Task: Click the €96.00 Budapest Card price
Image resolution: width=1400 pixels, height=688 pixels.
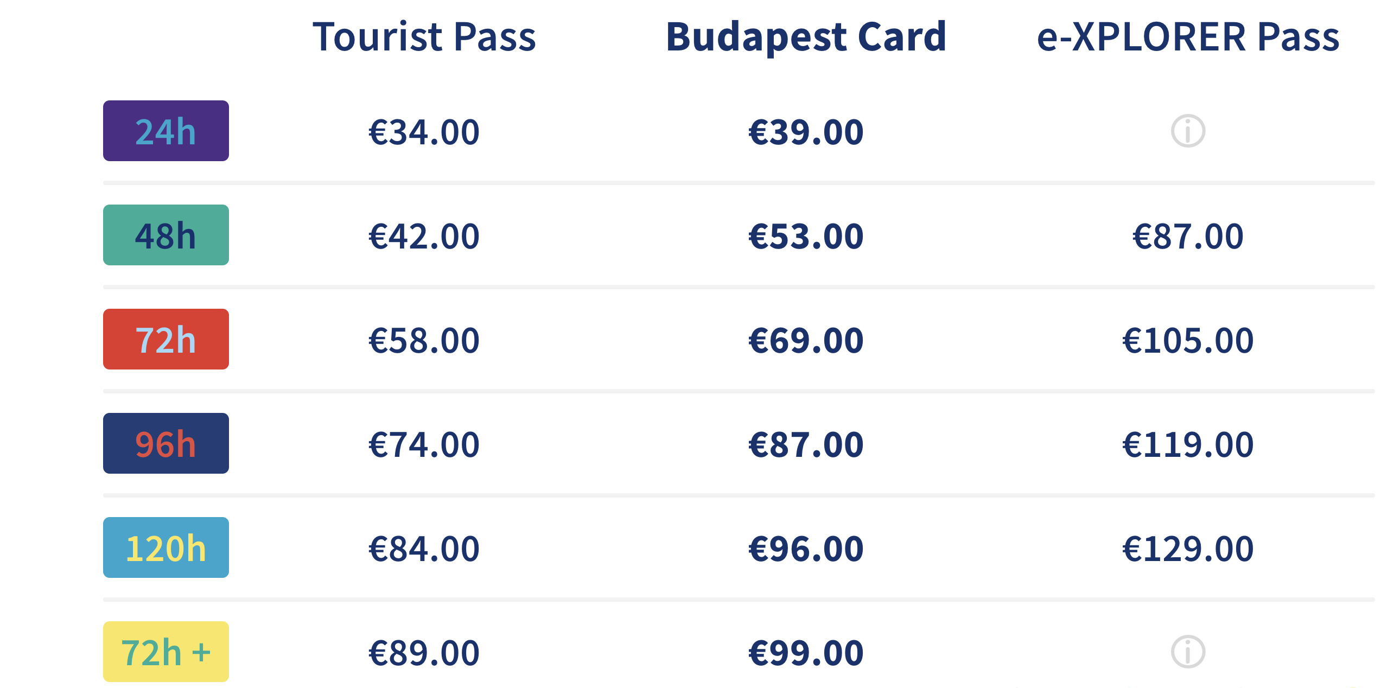Action: (806, 549)
